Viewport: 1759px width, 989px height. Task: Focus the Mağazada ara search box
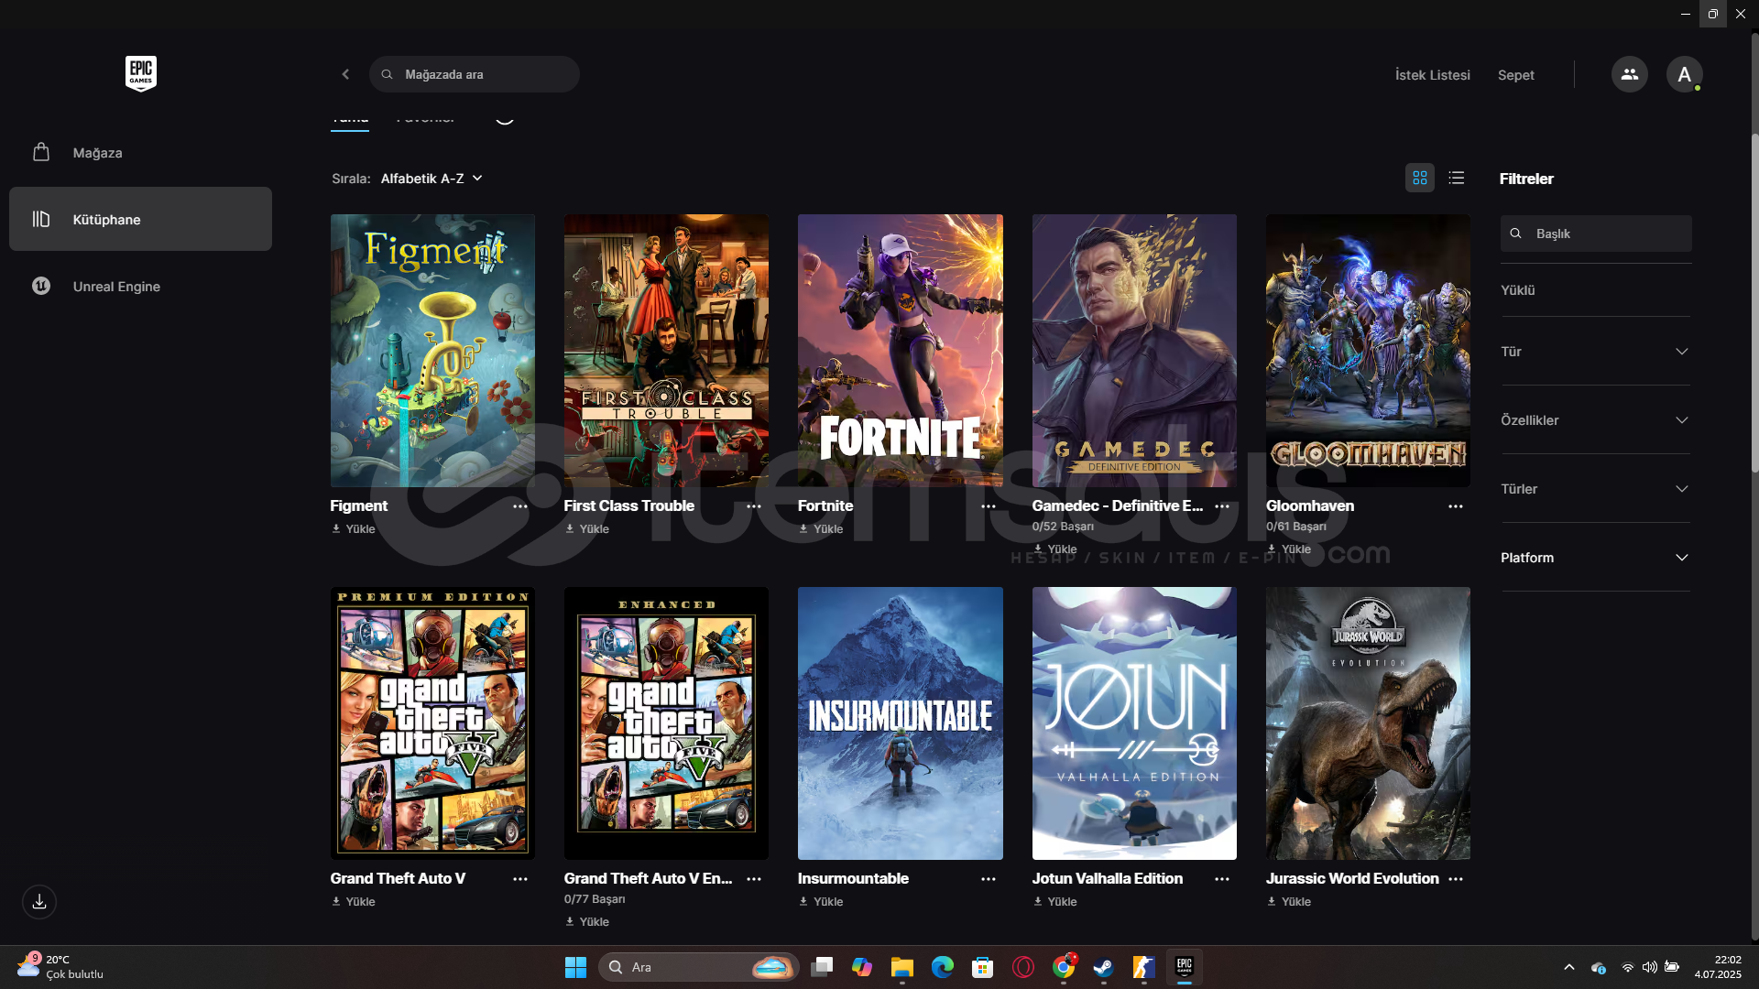475,74
